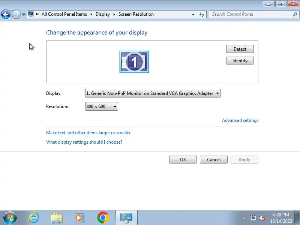Open Windows Explorer from taskbar
Viewport: 300px width, 225px height.
pos(57,218)
